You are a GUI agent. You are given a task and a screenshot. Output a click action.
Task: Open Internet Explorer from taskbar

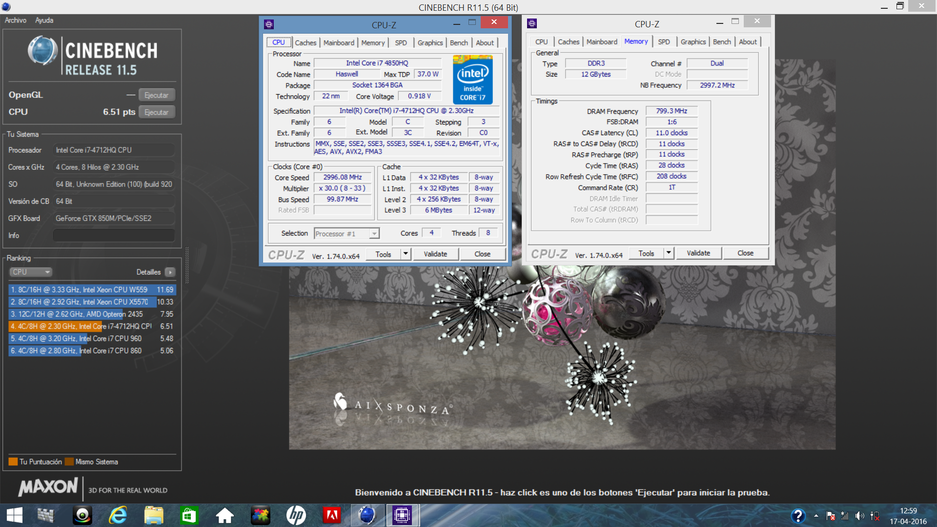coord(118,515)
